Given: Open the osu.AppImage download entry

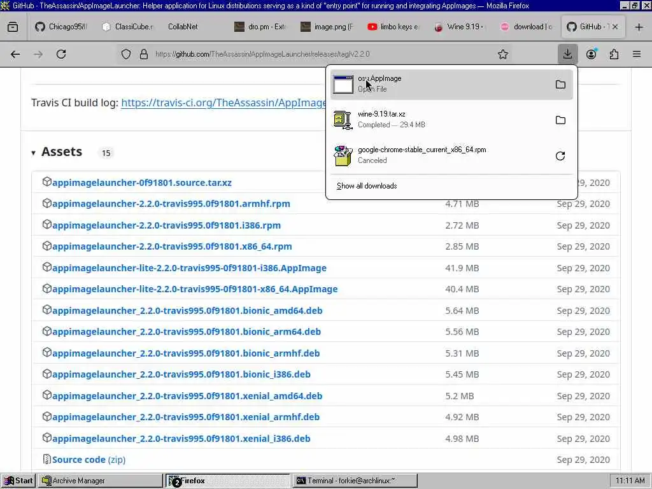Looking at the screenshot, I should coord(451,85).
